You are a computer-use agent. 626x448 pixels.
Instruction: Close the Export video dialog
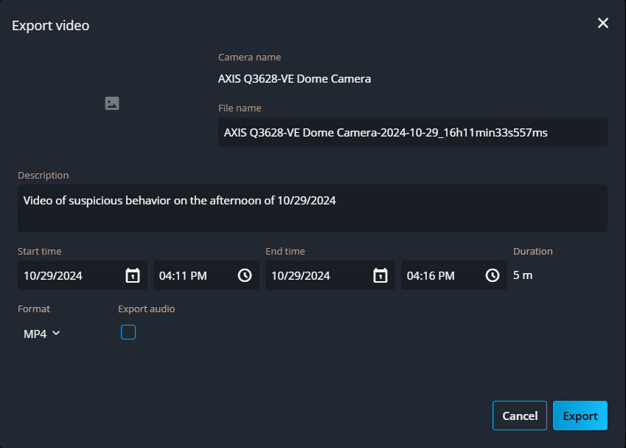(x=602, y=24)
